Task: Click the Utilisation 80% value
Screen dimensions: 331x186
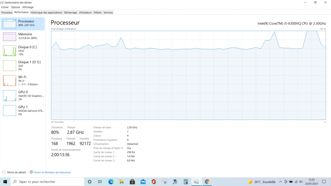Action: [55, 132]
